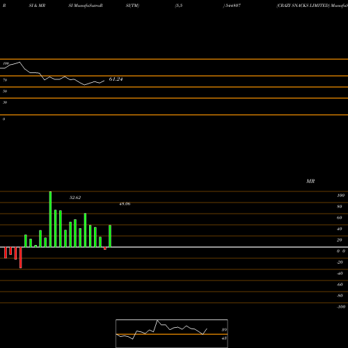Viewport: 348px width, 348px height.
Task: Click the '52.62' value label
Action: tap(75, 198)
